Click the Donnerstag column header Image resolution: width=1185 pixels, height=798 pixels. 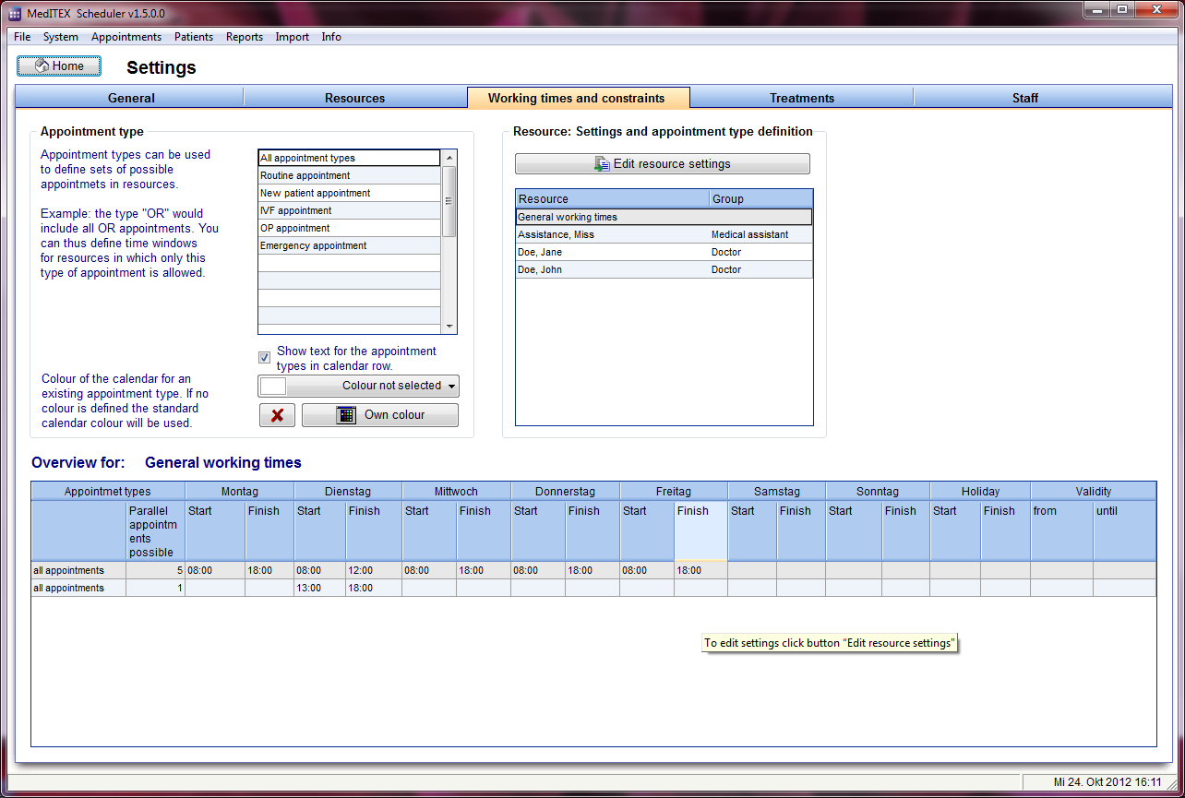coord(565,492)
